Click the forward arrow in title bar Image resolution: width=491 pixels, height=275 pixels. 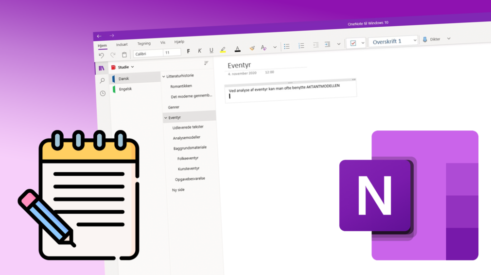(112, 36)
